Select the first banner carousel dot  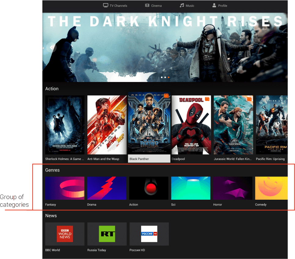(x=162, y=77)
